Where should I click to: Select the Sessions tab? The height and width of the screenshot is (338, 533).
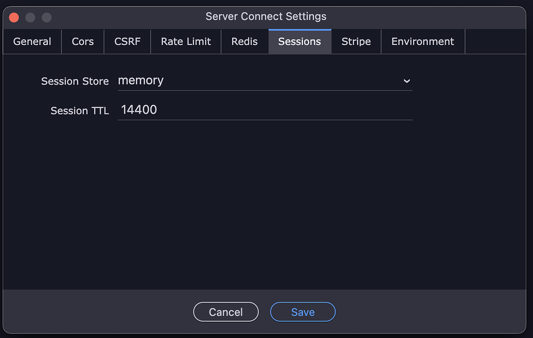point(300,41)
